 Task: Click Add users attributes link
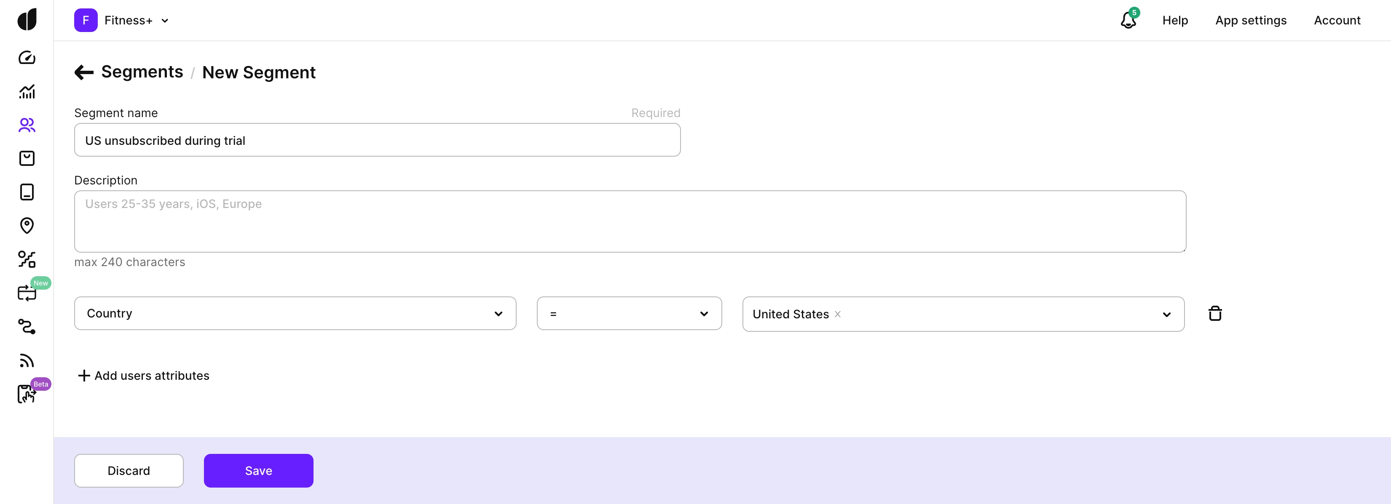click(x=144, y=376)
